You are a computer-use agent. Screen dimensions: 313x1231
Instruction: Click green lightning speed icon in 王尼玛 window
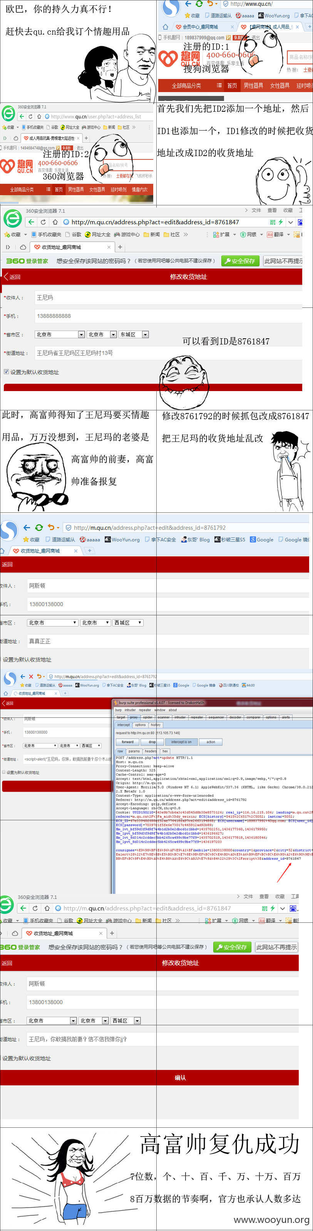pos(281,222)
